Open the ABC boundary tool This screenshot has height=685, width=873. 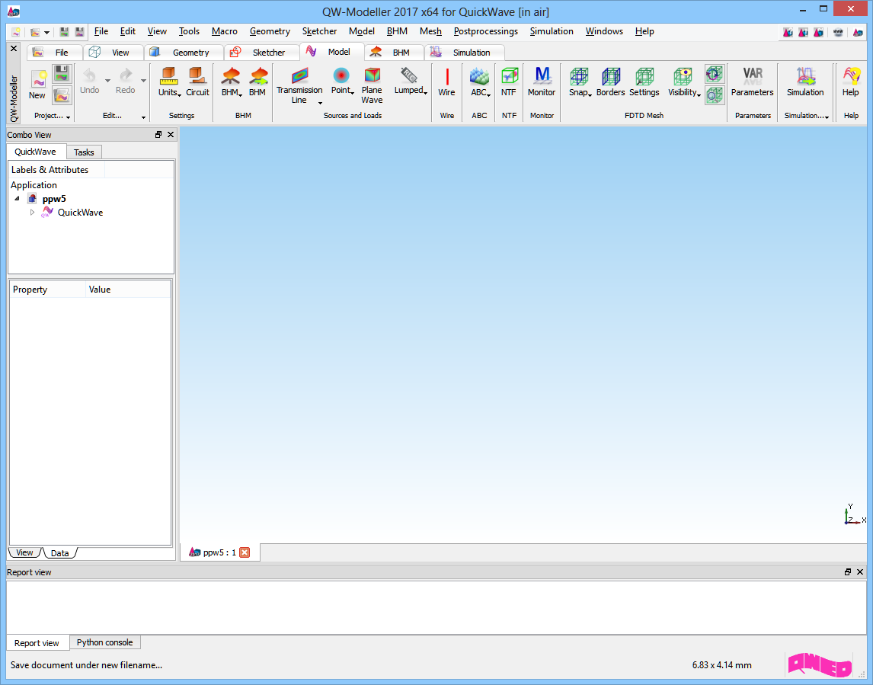[480, 82]
